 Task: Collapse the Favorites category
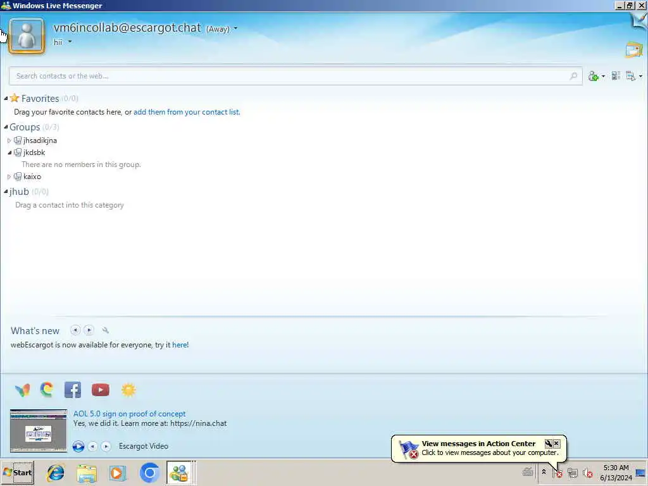tap(6, 98)
